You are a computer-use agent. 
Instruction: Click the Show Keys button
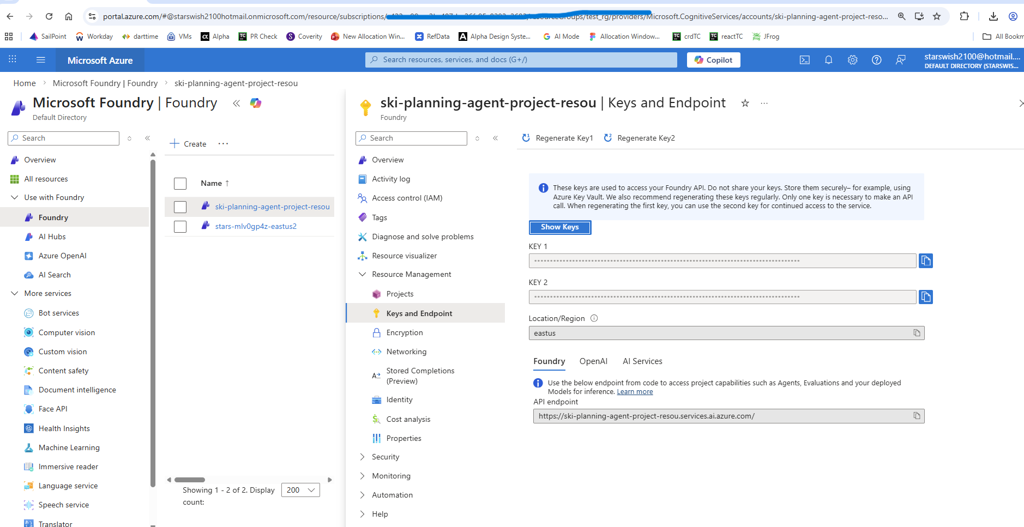click(560, 227)
